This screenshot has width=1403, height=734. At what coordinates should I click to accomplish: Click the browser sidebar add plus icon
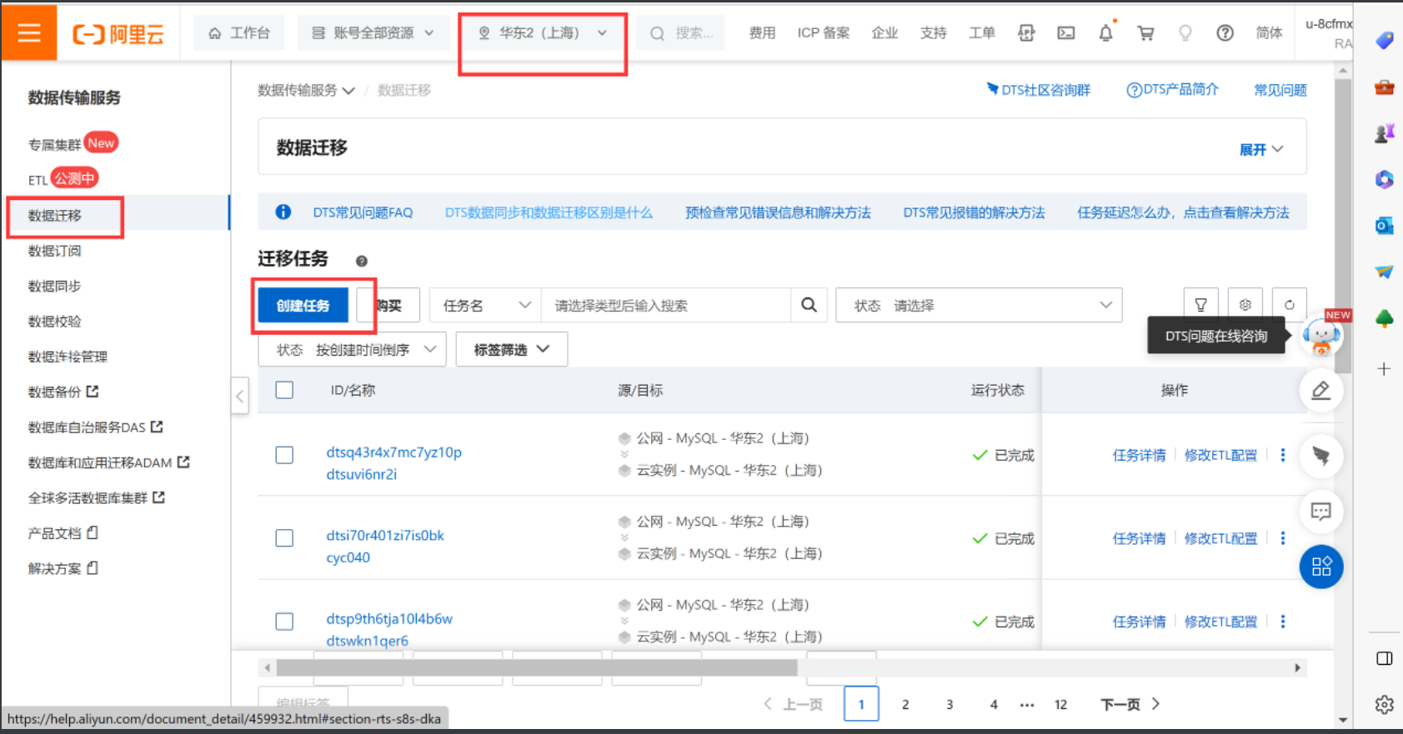1384,368
